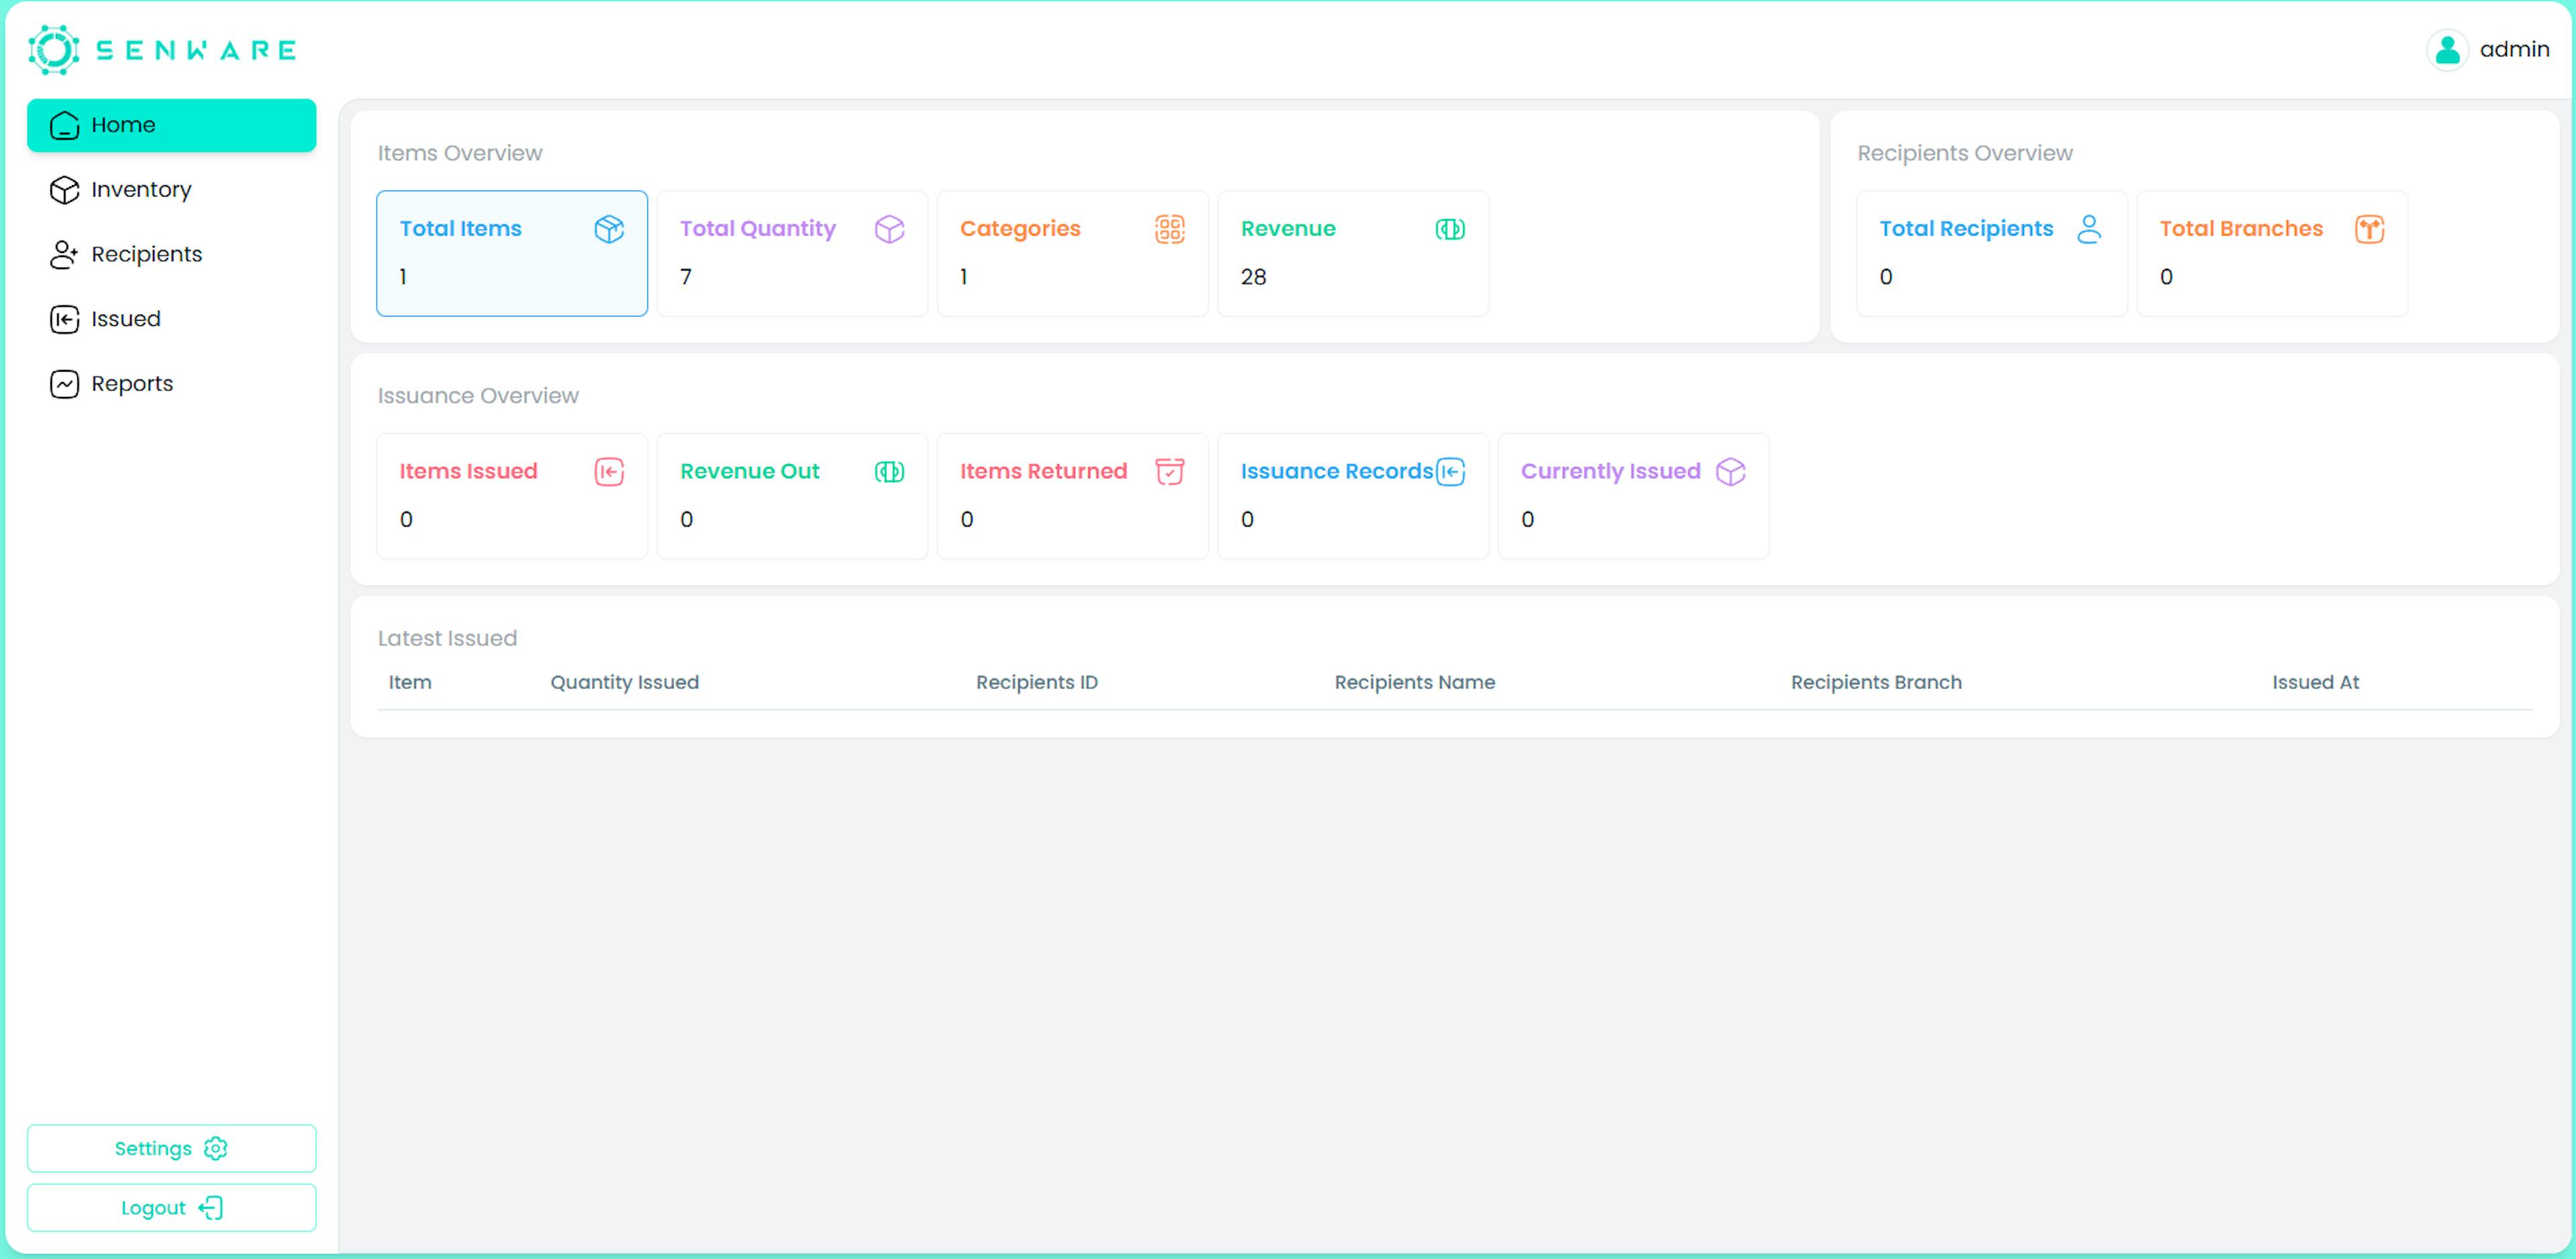Click the Total Quantity value 7
The width and height of the screenshot is (2576, 1259).
pos(686,277)
